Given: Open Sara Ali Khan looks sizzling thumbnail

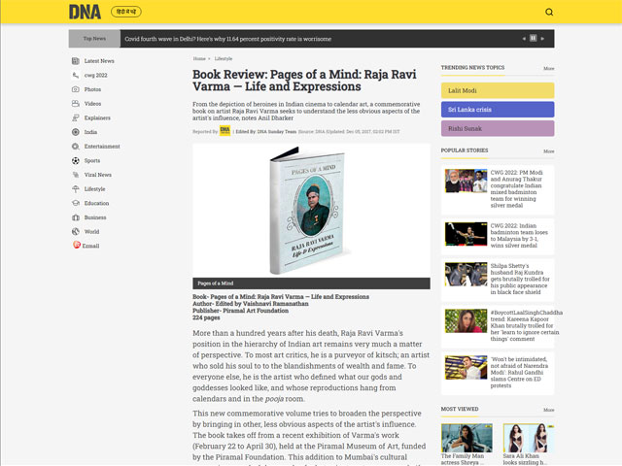Looking at the screenshot, I should click(529, 438).
